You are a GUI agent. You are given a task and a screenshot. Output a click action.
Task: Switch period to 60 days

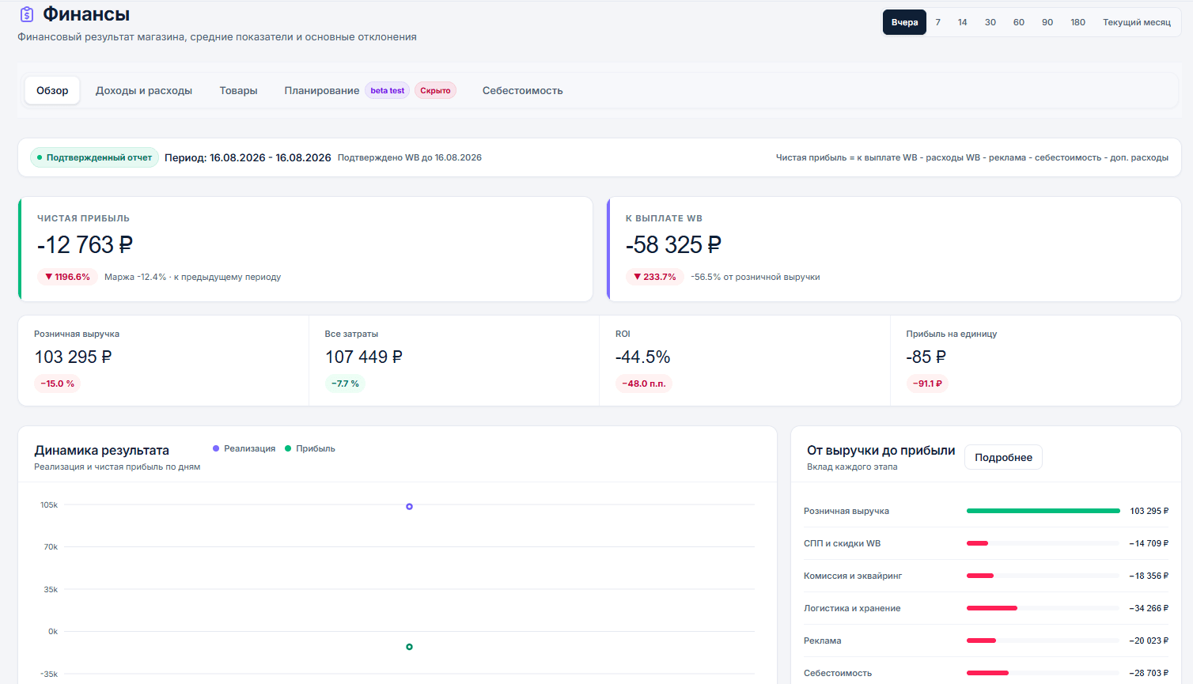pyautogui.click(x=1019, y=22)
